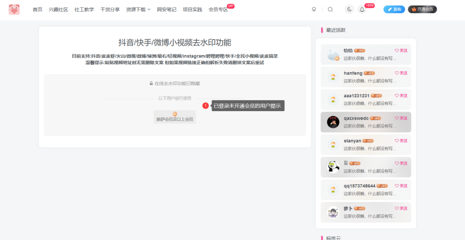Open hanfeng avatar thumbnail
Image resolution: width=465 pixels, height=240 pixels.
(x=333, y=77)
